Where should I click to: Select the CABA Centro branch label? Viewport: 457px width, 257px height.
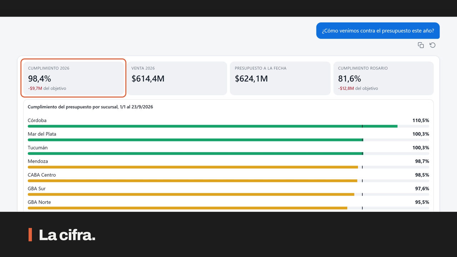point(42,175)
